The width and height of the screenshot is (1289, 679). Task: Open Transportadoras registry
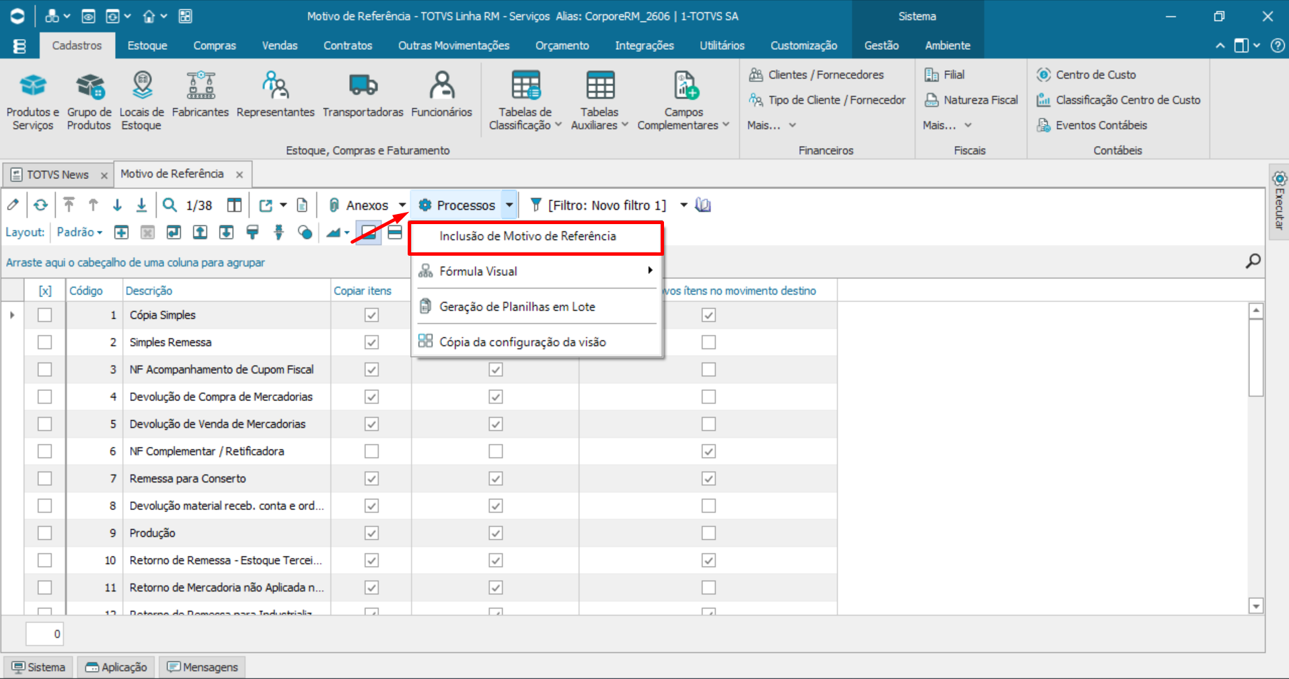(x=363, y=95)
